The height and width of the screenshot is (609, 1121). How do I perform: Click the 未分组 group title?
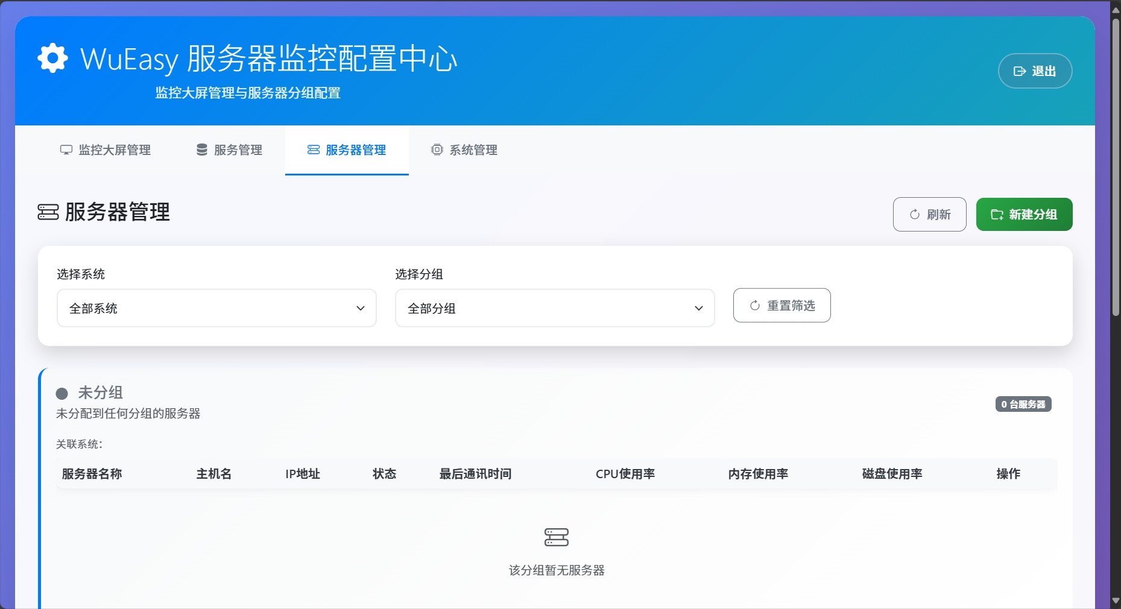coord(101,393)
